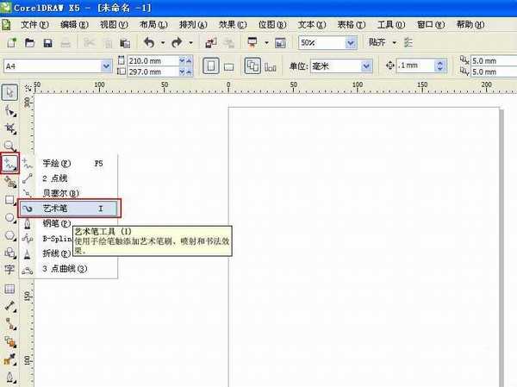Select the Pick tool in toolbox

(9, 92)
